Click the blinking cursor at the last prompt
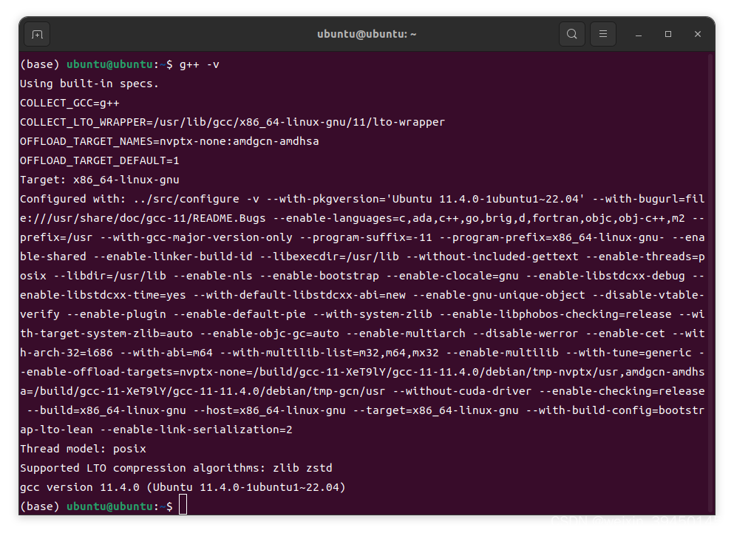The image size is (734, 536). point(183,503)
